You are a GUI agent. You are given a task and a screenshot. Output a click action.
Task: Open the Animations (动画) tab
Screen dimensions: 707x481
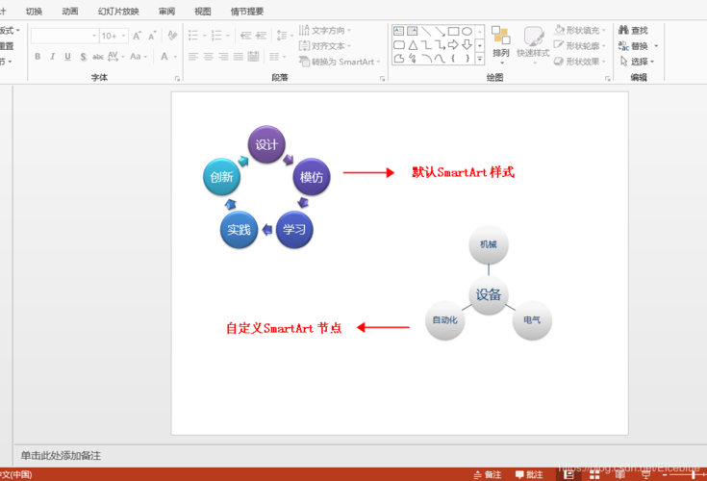(70, 12)
